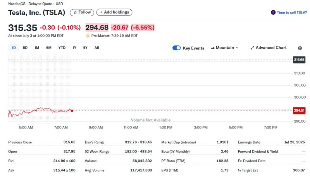The width and height of the screenshot is (310, 178).
Task: Click the red 294.51 price label
Action: coord(299,111)
